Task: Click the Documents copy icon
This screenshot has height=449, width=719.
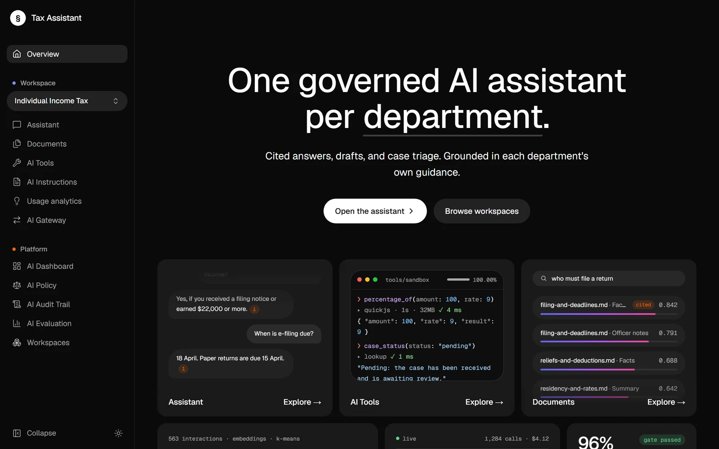Action: point(17,144)
